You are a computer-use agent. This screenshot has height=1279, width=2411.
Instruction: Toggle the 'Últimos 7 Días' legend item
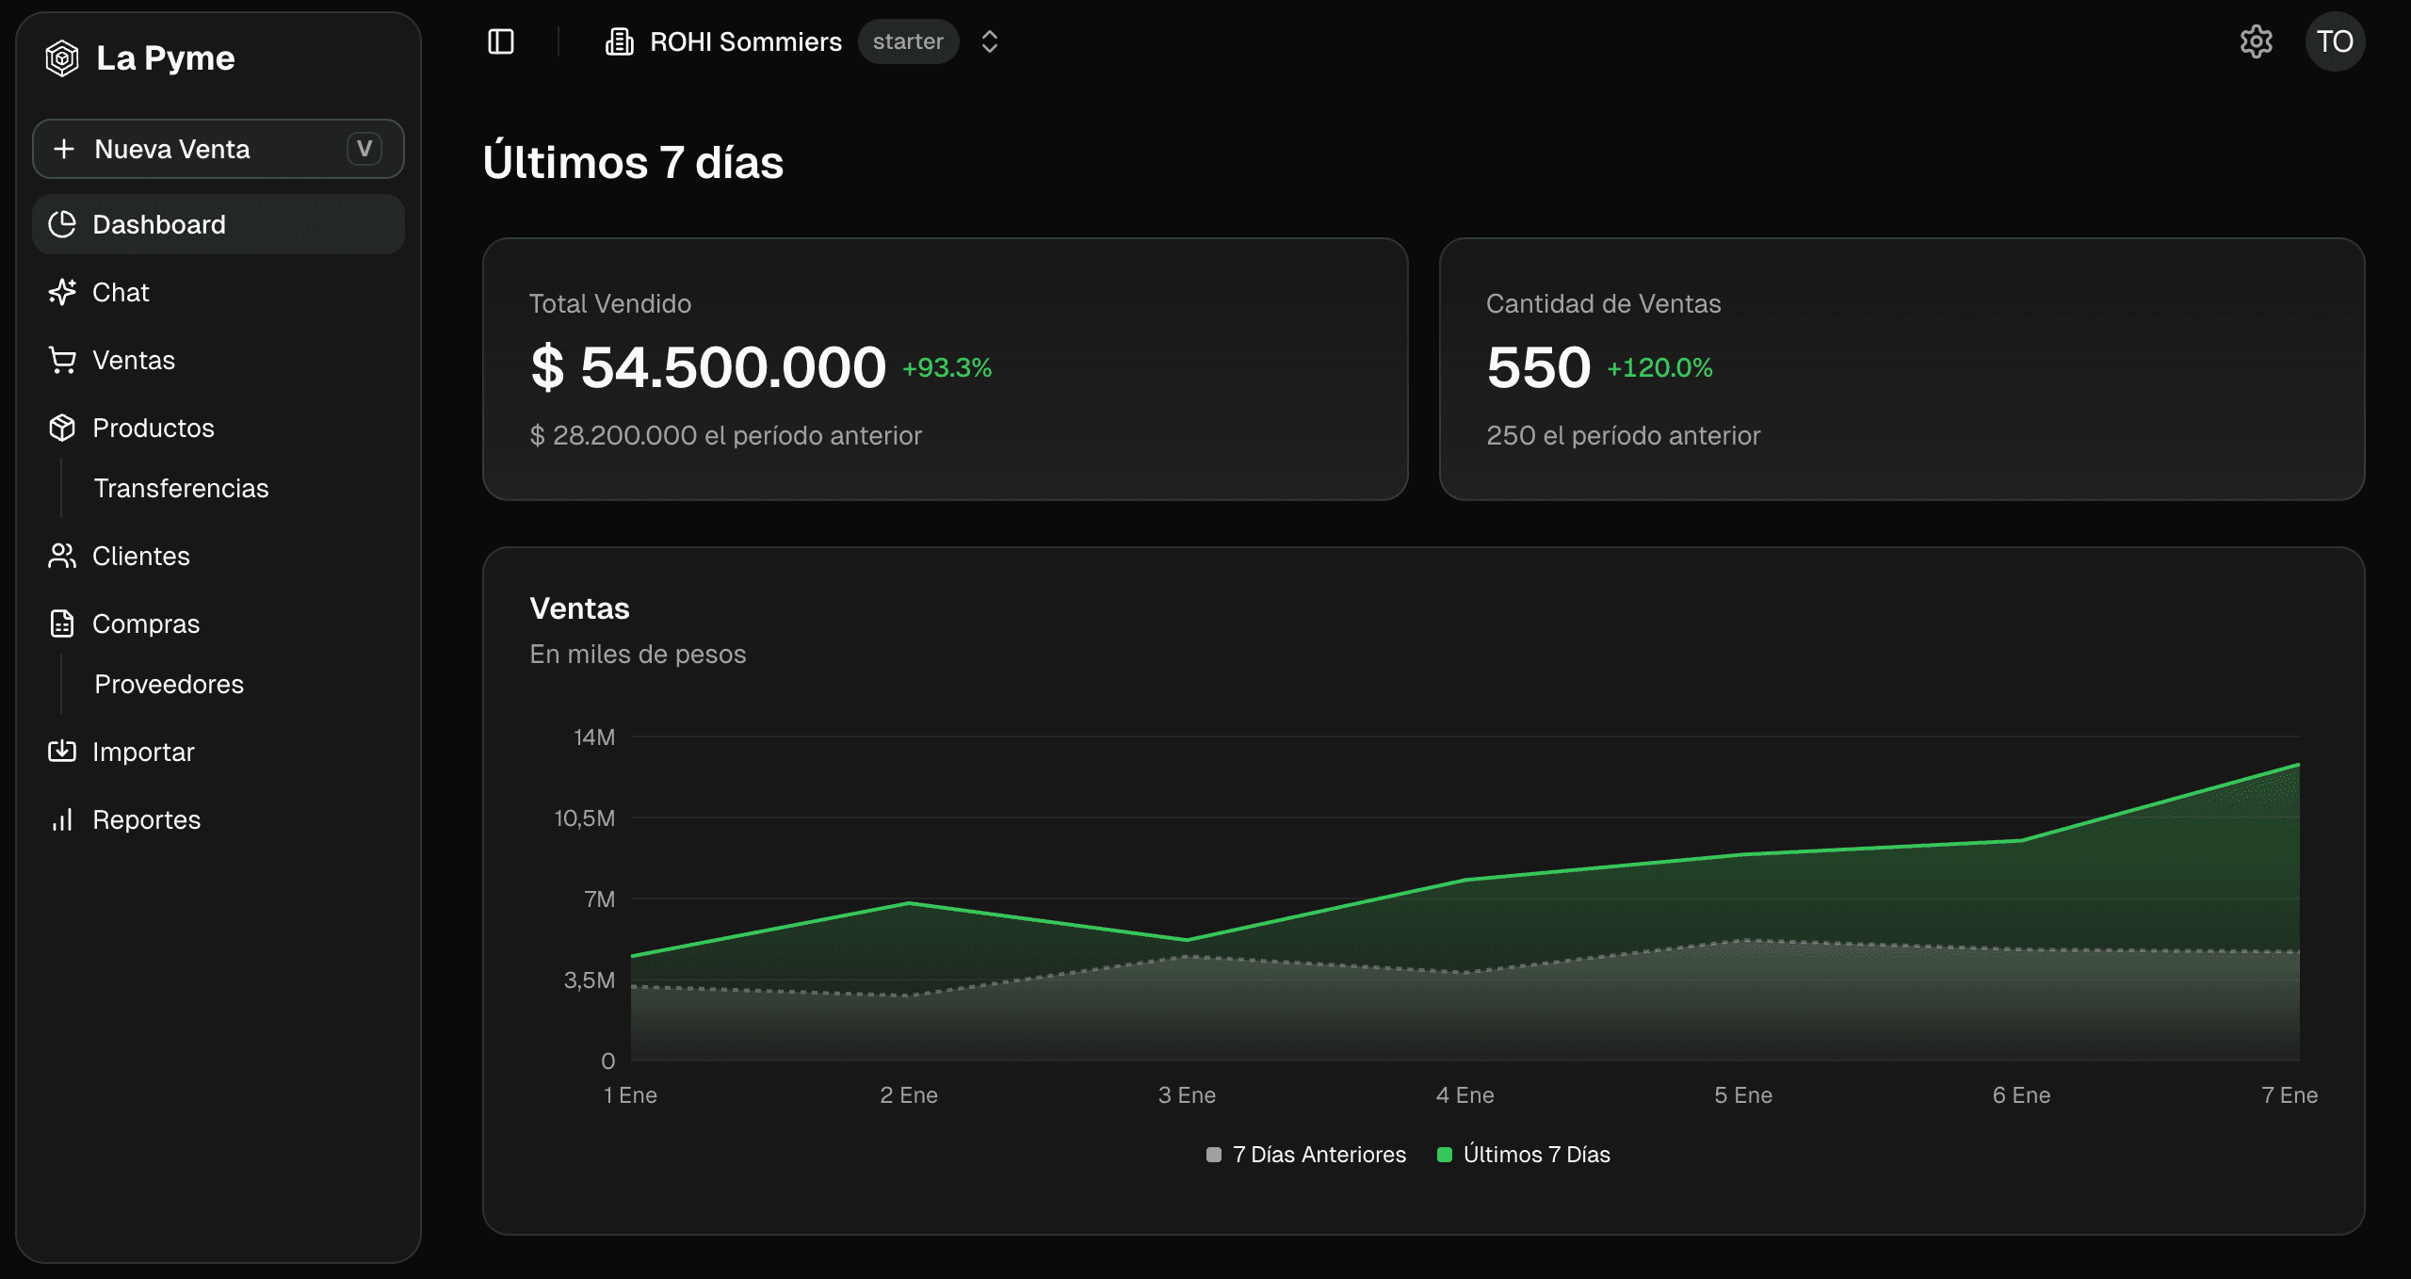[1526, 1154]
